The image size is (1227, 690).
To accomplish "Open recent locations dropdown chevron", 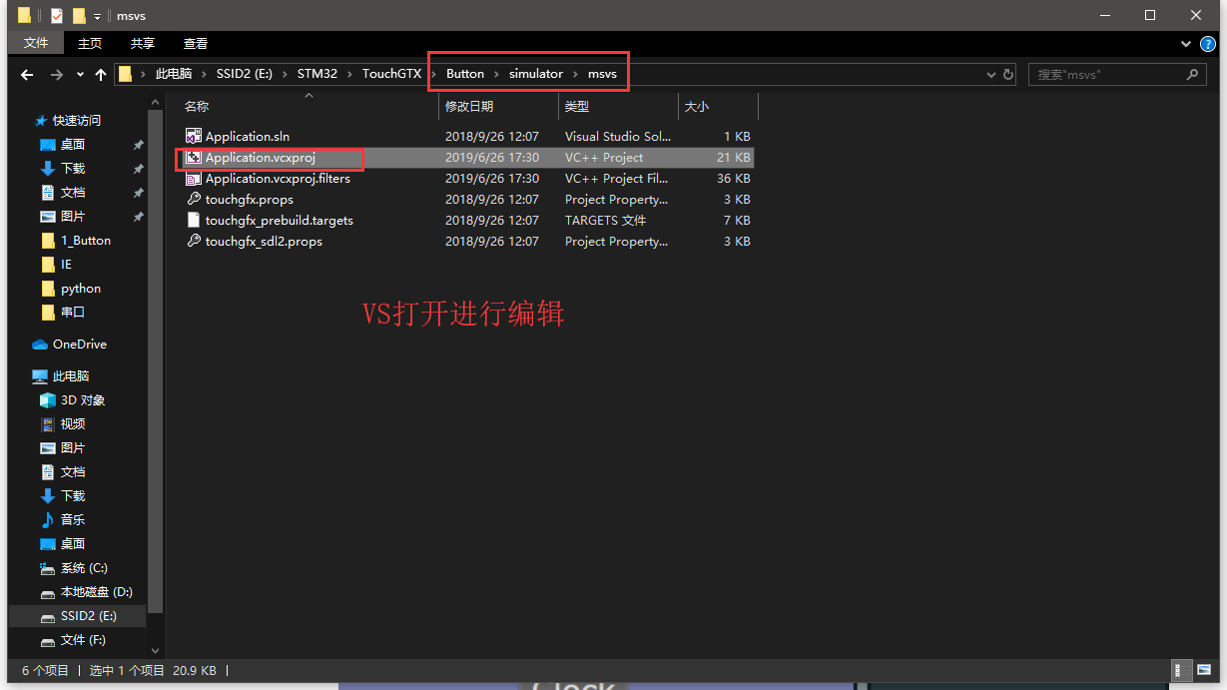I will [x=80, y=75].
